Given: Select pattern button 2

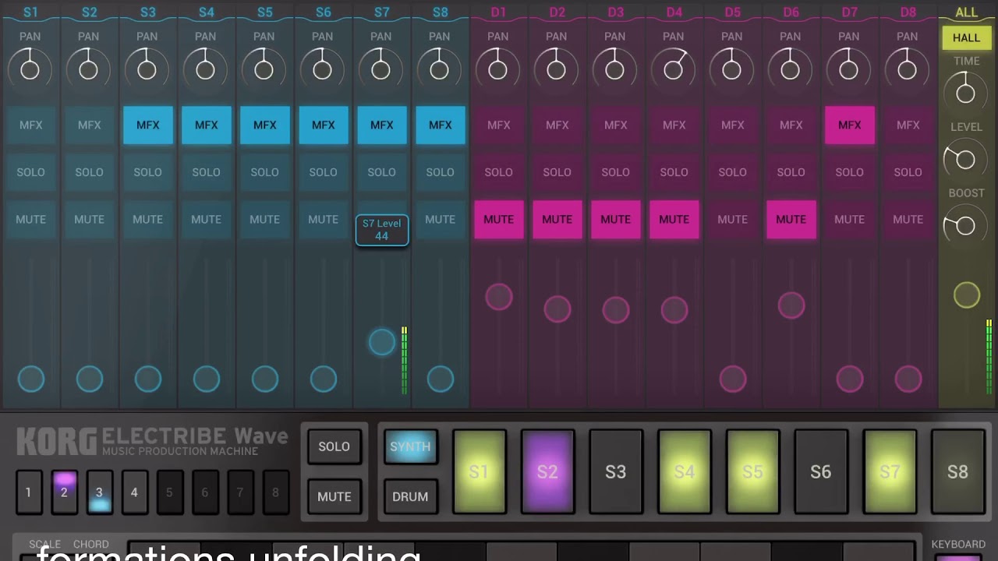Looking at the screenshot, I should [x=64, y=492].
